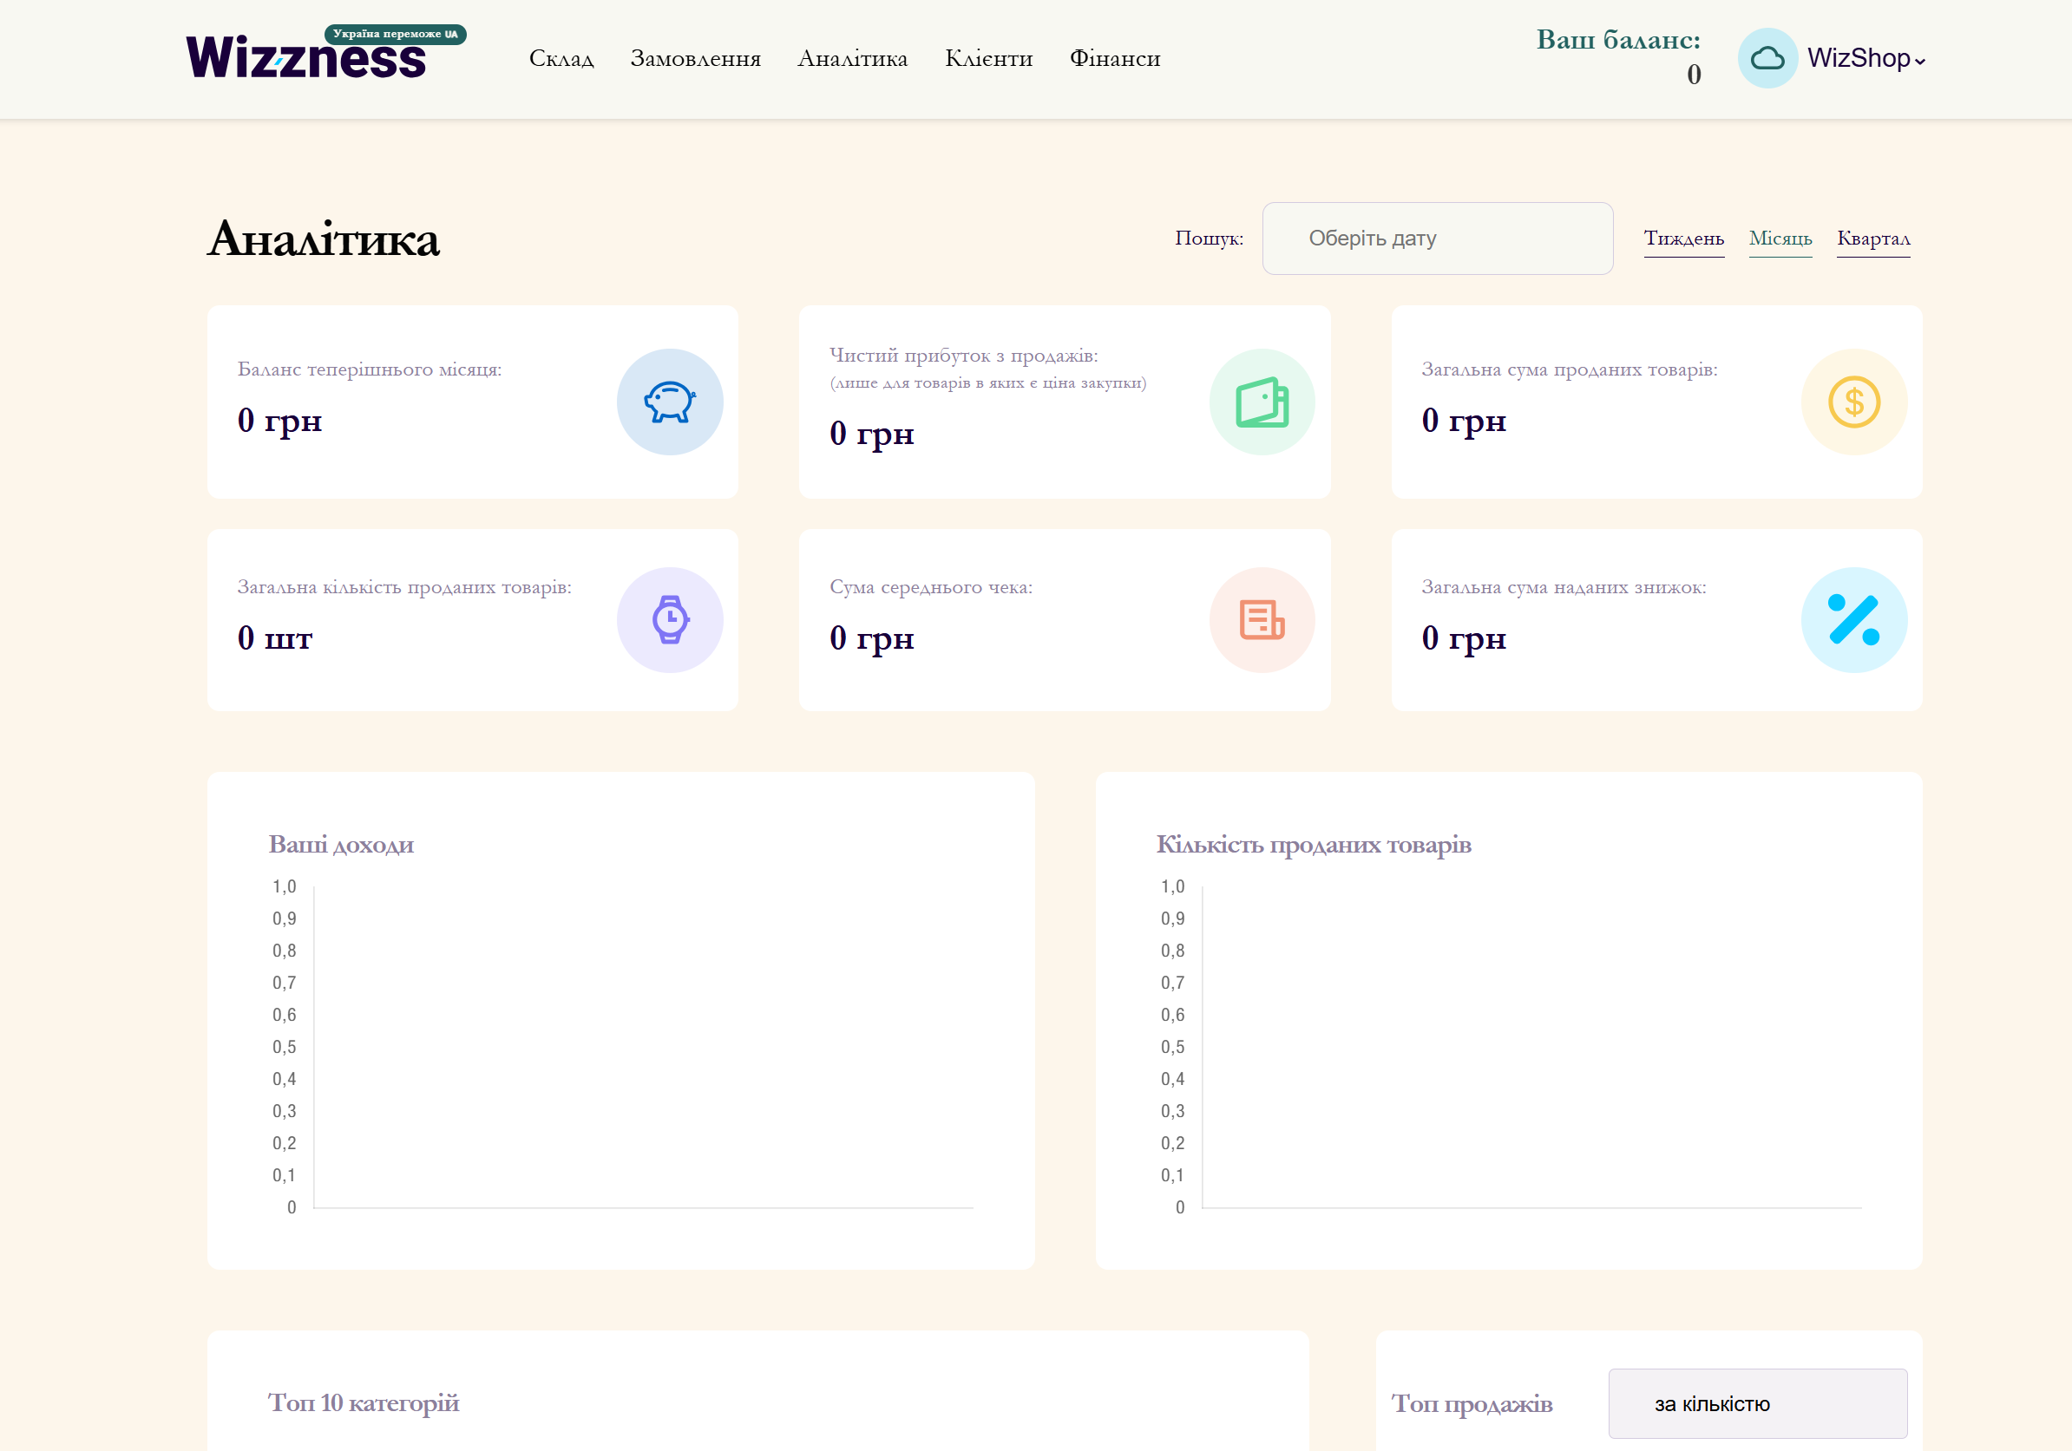
Task: Click the 'Україна переможе' badge
Action: click(x=395, y=35)
